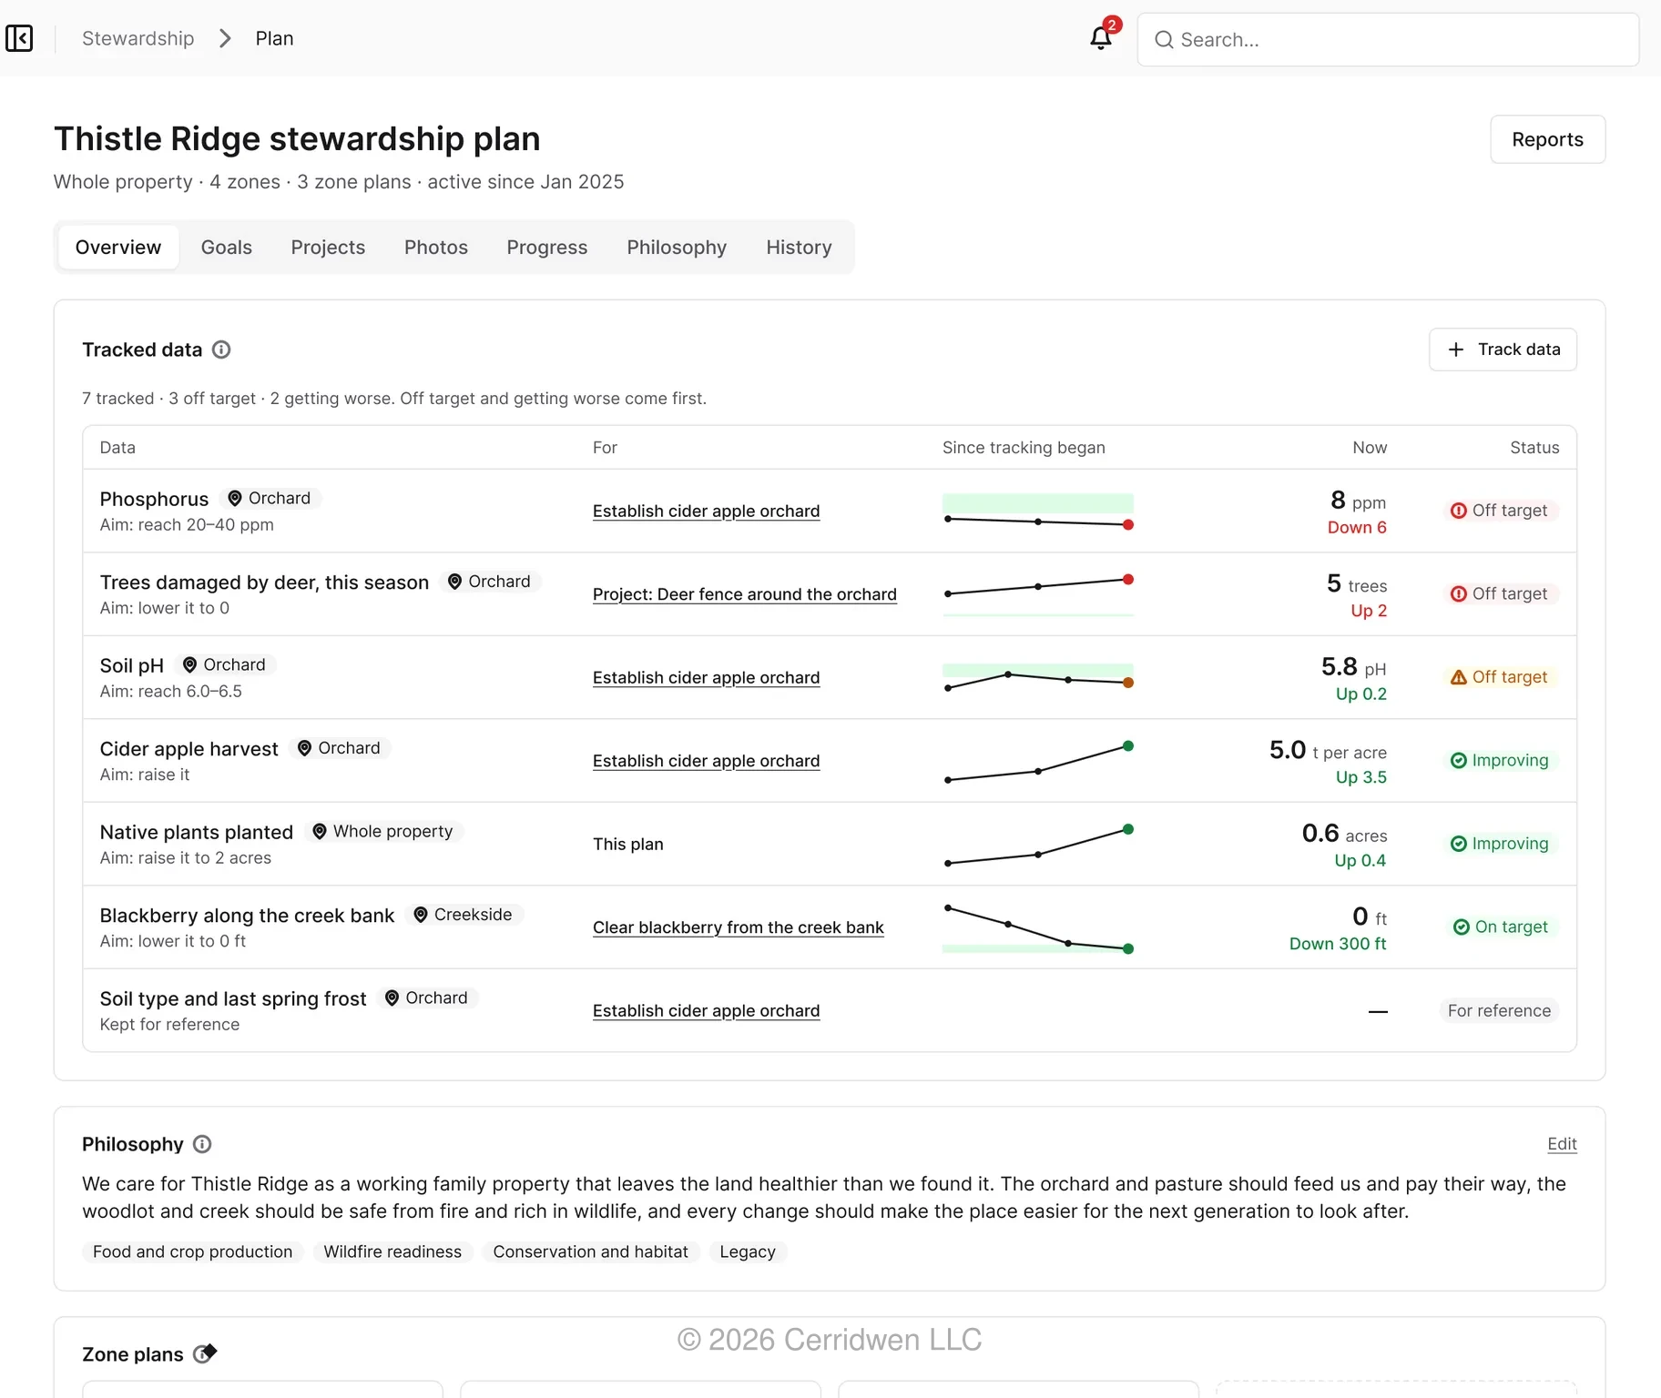
Task: Click the On target icon for Blackberry
Action: pos(1462,927)
